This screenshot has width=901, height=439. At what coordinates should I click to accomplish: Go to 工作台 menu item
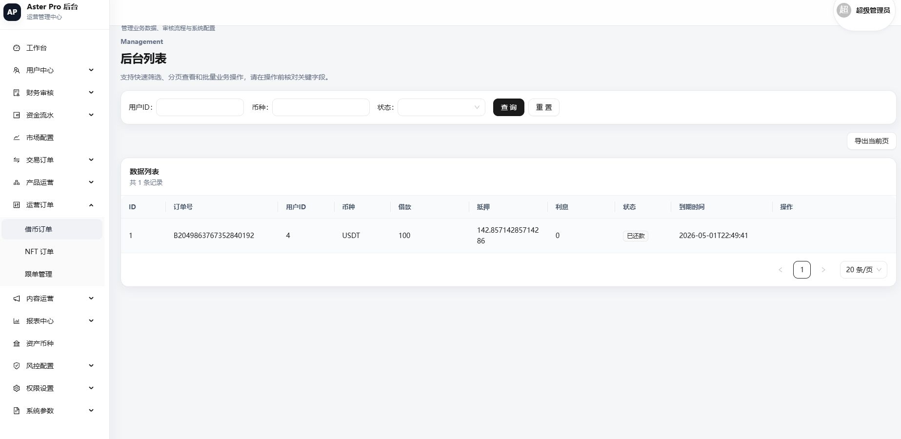coord(52,48)
